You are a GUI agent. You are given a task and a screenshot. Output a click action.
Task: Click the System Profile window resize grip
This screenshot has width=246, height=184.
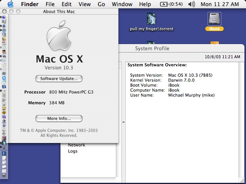(242, 180)
